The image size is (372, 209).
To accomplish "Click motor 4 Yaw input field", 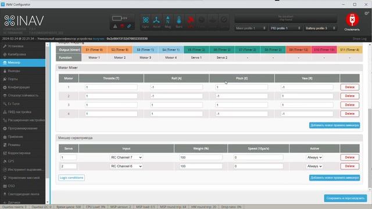I will tap(307, 114).
